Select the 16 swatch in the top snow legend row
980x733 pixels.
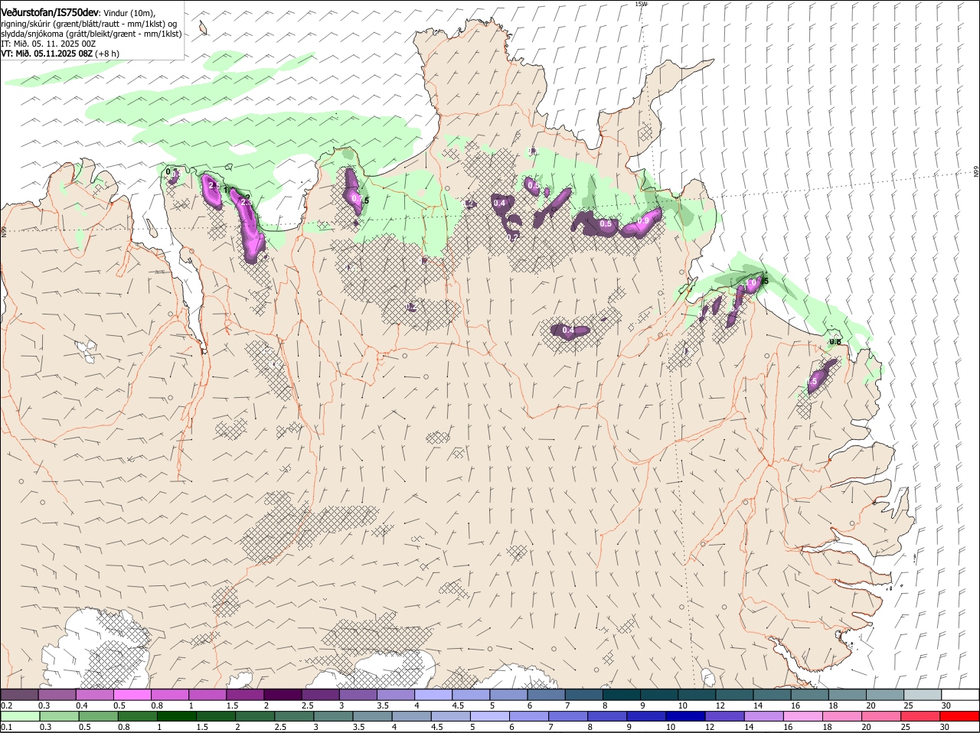810,695
